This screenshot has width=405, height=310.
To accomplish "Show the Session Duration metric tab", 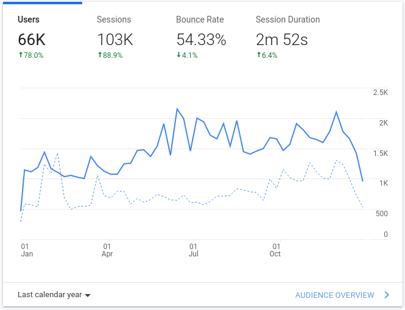I will tap(287, 19).
